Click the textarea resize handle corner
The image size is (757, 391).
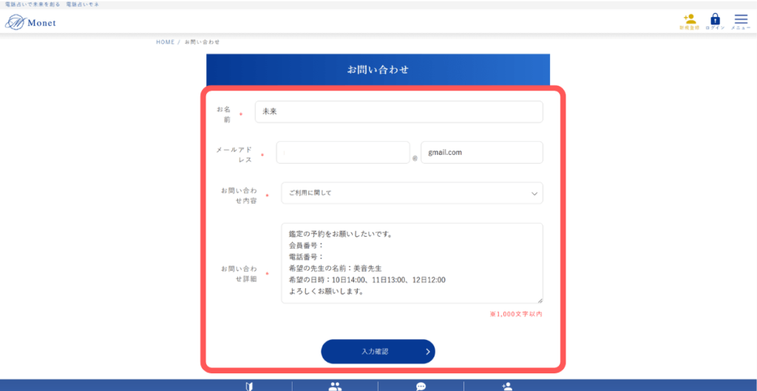pos(540,300)
